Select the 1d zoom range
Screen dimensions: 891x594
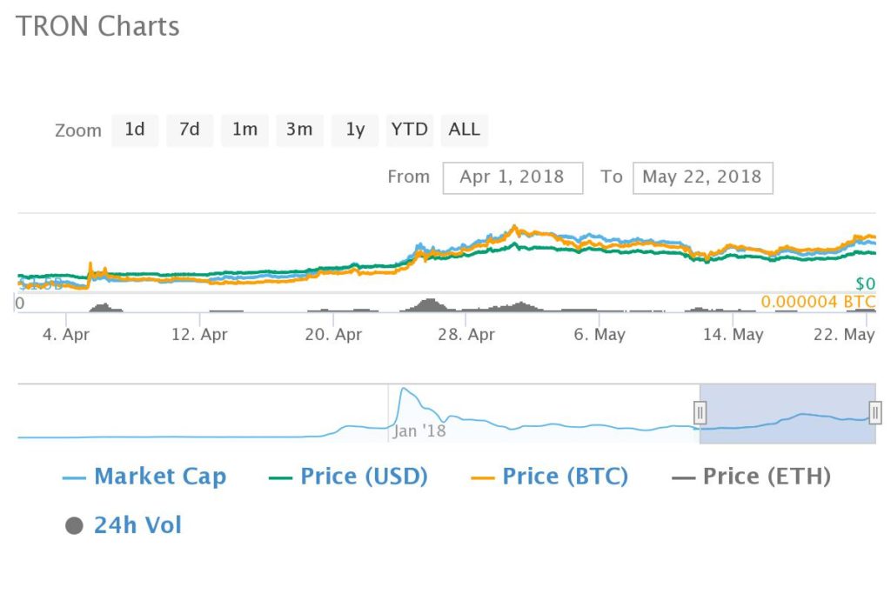pos(135,130)
